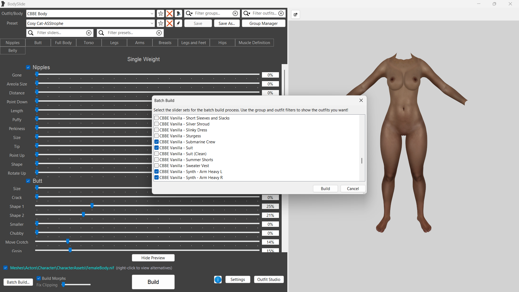
Task: Select the Torso slider tab
Action: pyautogui.click(x=89, y=43)
